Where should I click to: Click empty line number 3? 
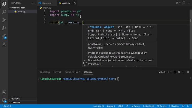(45, 19)
